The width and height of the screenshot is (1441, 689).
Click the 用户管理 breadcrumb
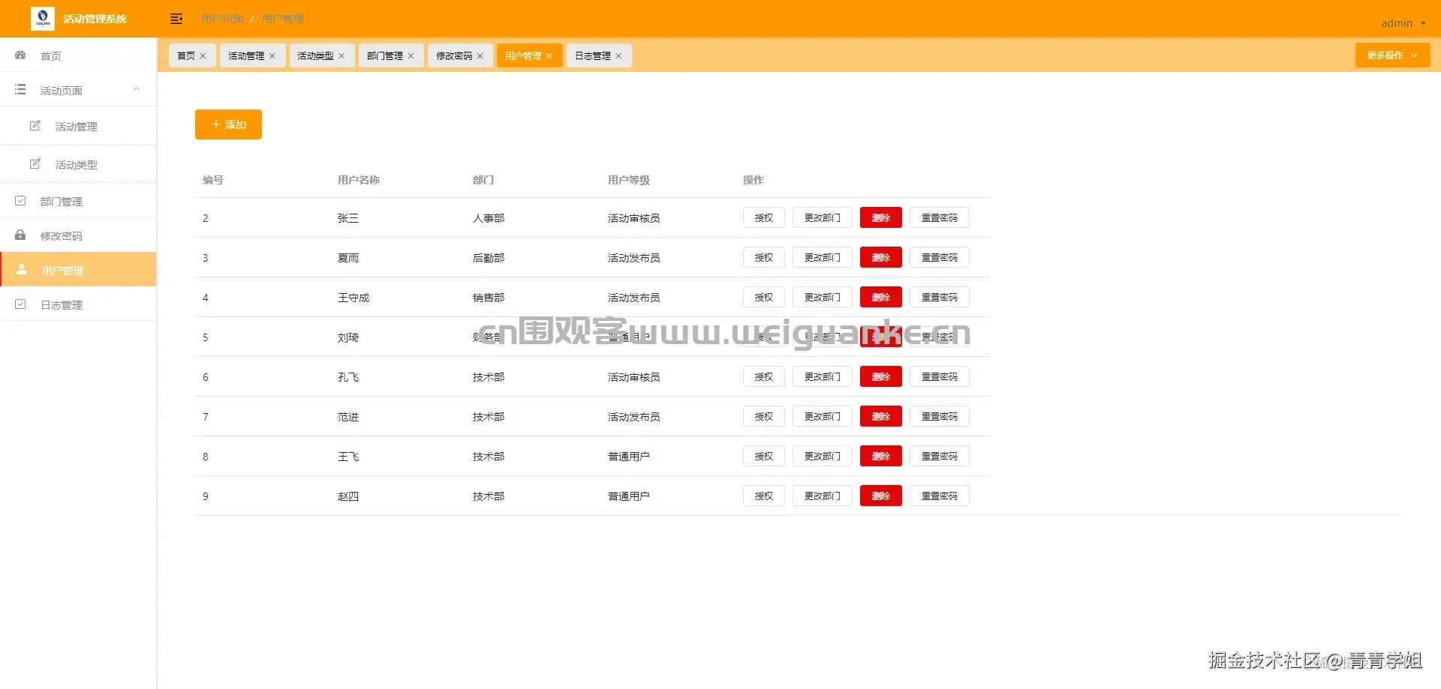click(283, 19)
